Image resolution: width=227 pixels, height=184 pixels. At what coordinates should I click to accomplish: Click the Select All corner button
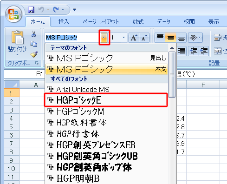(12, 85)
